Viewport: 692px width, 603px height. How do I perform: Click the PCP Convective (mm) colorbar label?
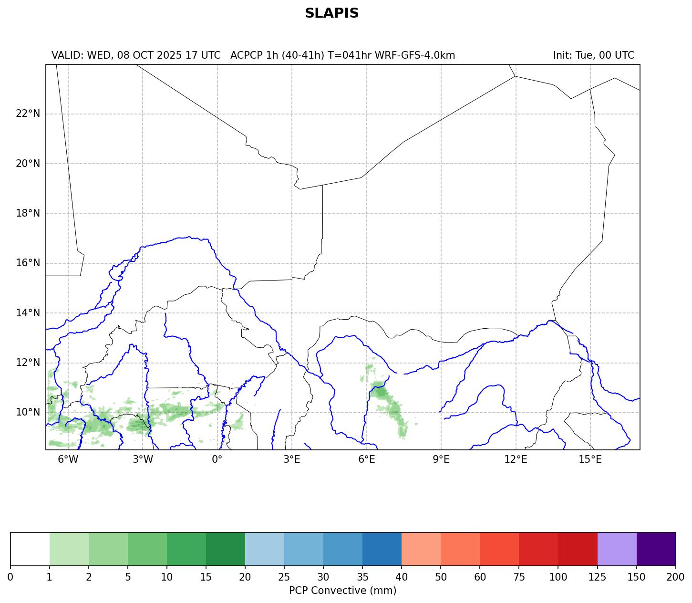342,591
